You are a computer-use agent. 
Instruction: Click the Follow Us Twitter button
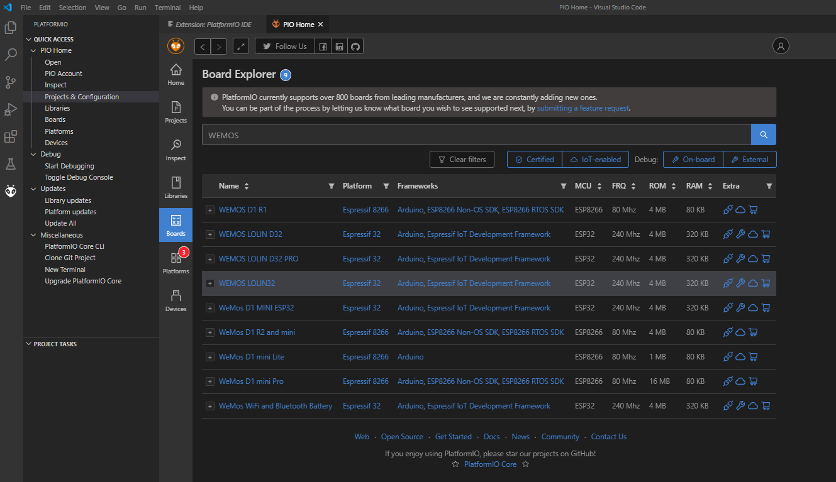coord(284,47)
